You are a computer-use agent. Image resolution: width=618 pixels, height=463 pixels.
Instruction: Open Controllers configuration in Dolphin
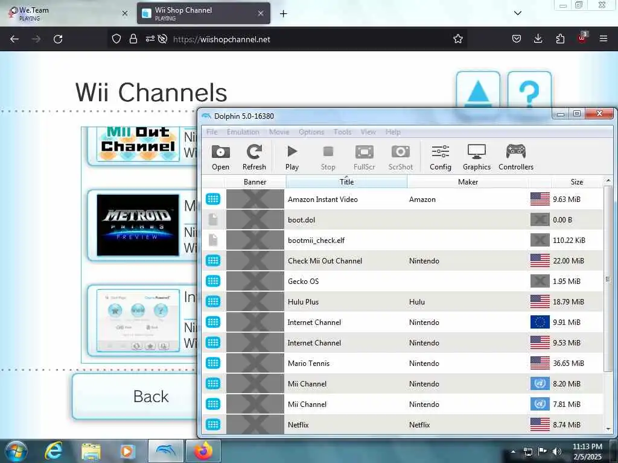[516, 157]
